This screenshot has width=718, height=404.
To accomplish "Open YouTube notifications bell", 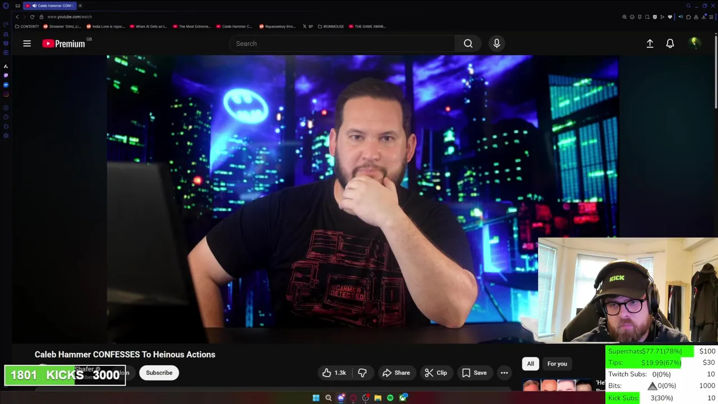I will click(670, 43).
